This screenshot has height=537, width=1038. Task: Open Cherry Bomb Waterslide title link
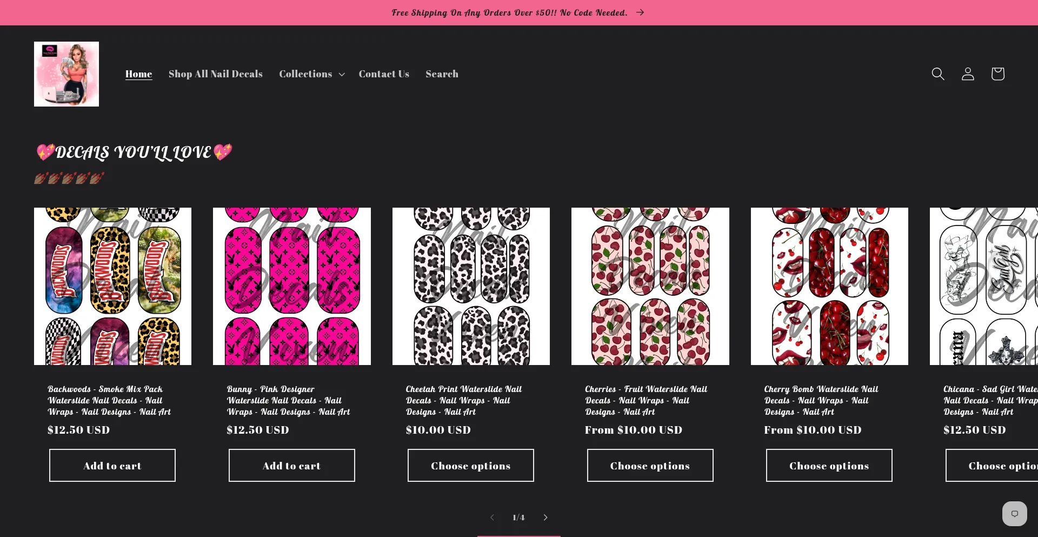(x=821, y=401)
